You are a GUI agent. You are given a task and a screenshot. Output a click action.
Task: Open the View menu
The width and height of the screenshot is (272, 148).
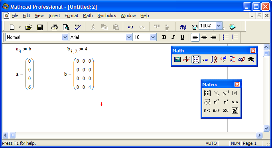pyautogui.click(x=39, y=16)
